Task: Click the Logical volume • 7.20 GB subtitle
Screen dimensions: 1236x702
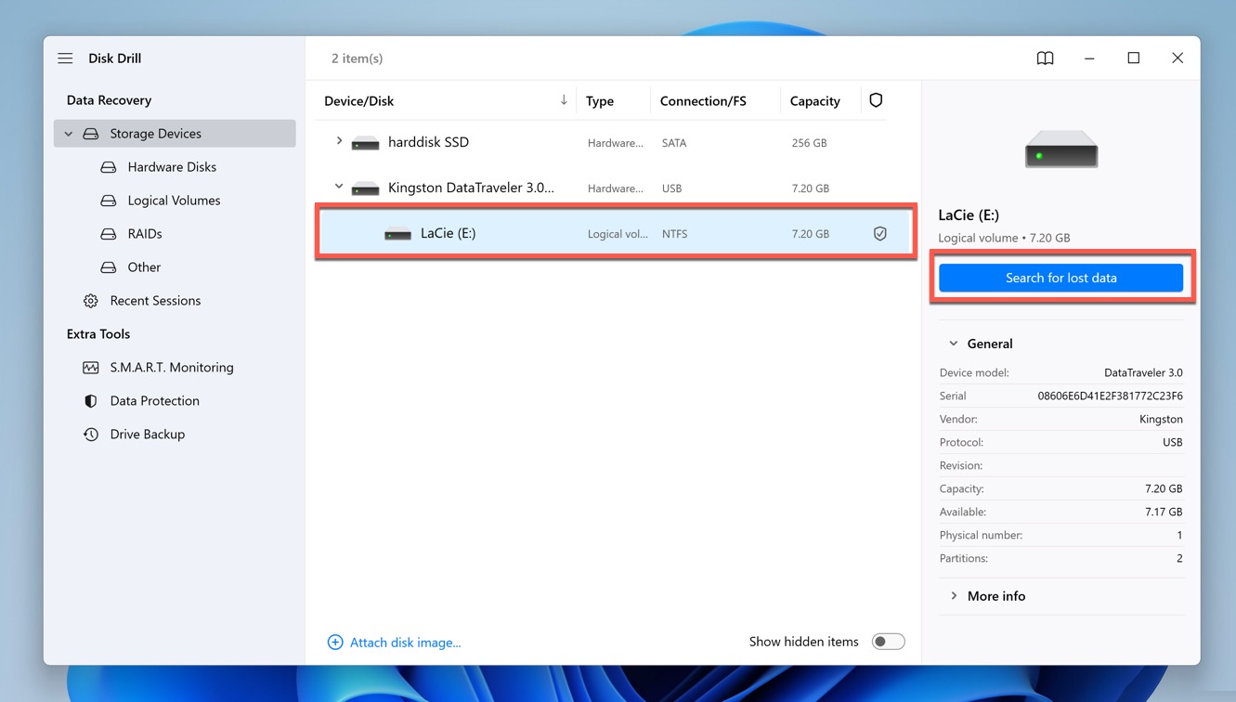Action: tap(1004, 238)
